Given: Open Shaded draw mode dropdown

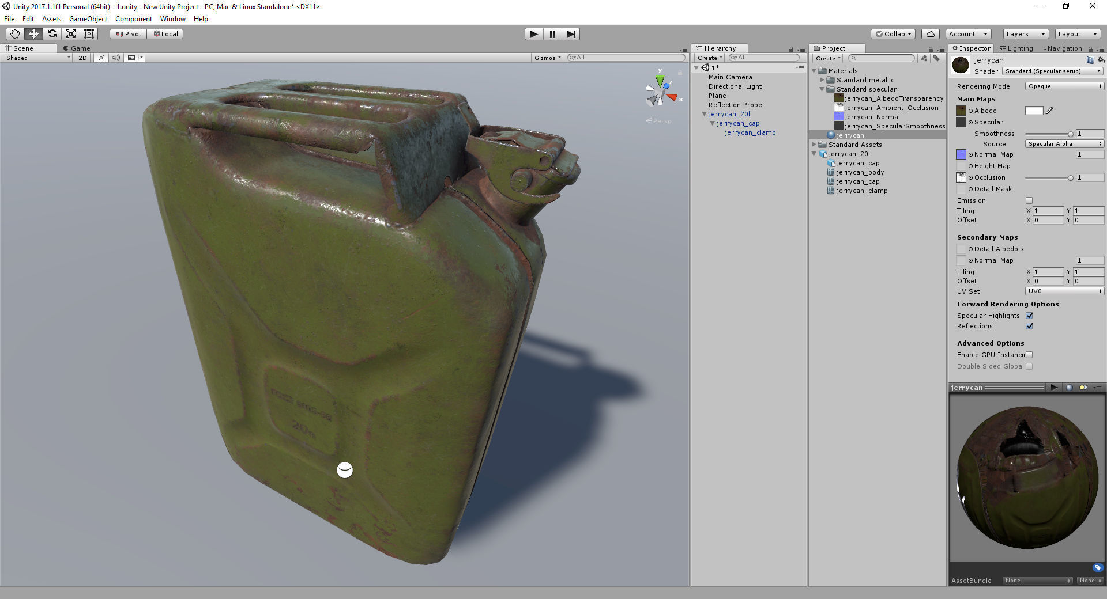Looking at the screenshot, I should pos(37,58).
